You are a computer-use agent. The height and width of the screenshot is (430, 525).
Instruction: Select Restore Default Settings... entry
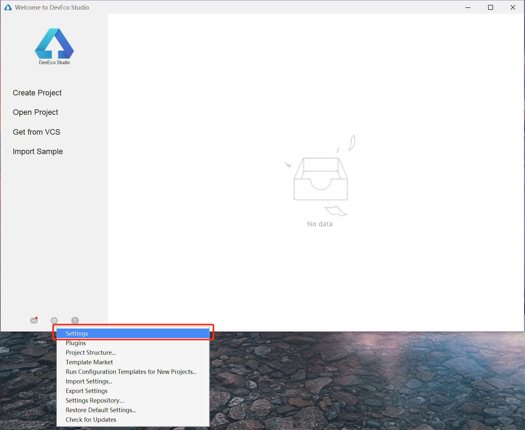pos(133,410)
